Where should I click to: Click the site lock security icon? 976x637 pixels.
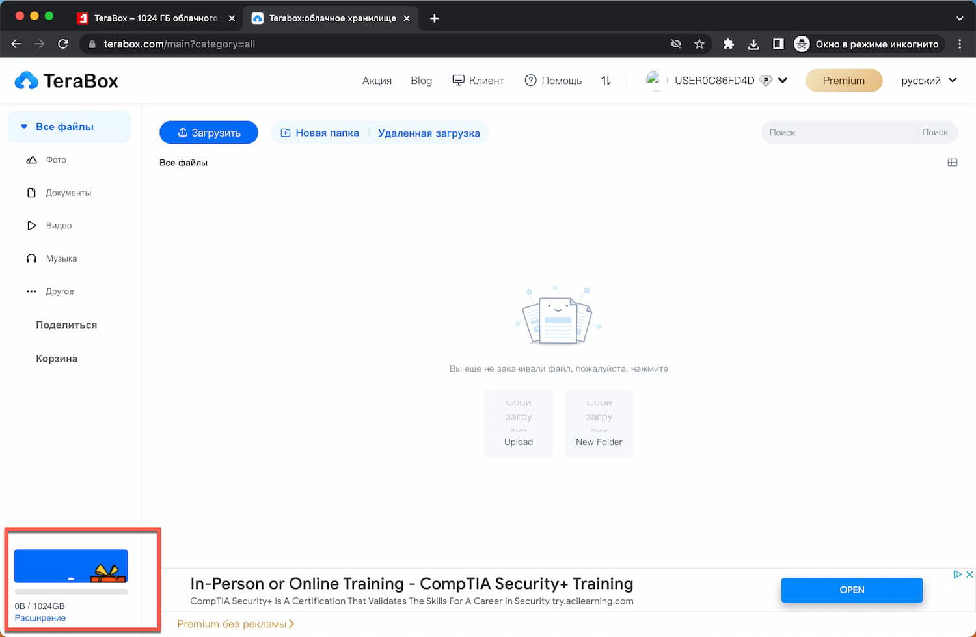92,44
